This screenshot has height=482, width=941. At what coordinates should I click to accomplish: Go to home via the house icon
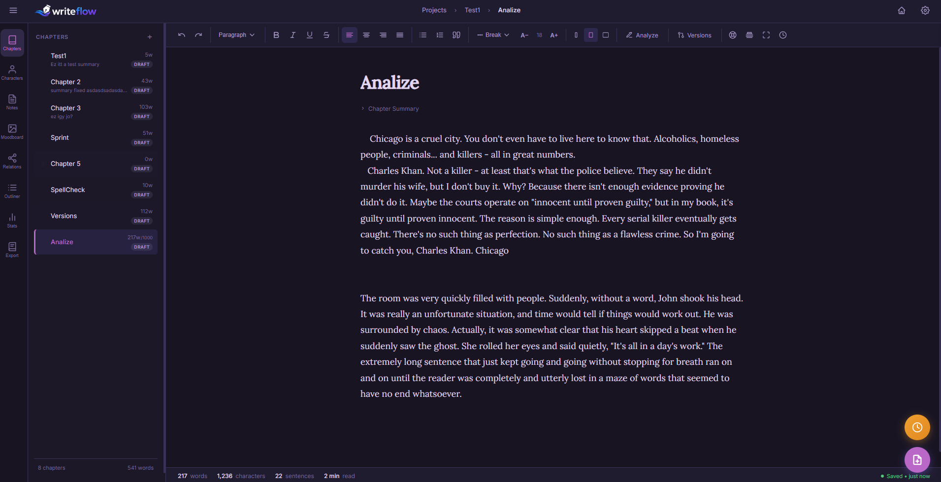coord(902,10)
